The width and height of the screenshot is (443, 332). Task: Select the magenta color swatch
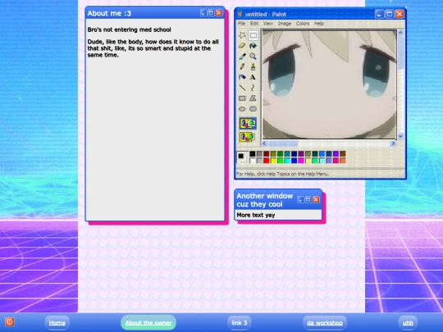(x=301, y=161)
